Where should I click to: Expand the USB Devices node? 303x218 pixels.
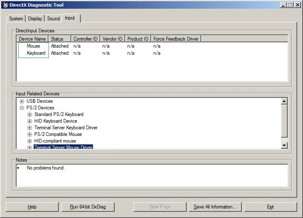point(22,101)
